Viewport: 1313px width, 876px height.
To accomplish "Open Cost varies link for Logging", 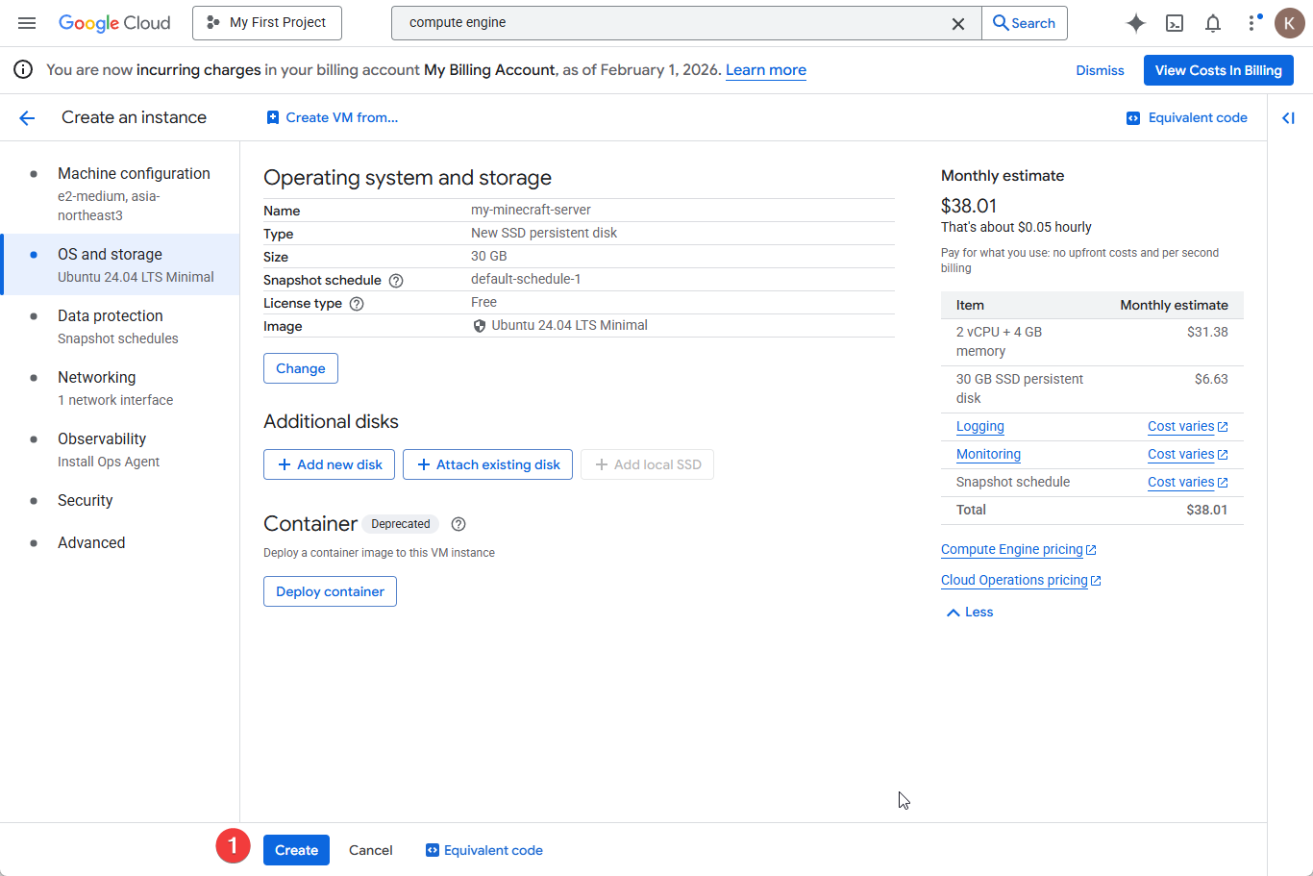I will point(1187,426).
